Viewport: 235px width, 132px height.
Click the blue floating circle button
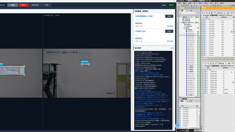coord(177,126)
